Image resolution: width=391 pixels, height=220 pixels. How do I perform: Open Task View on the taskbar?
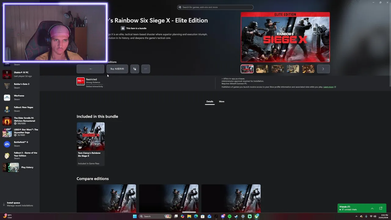point(176,216)
